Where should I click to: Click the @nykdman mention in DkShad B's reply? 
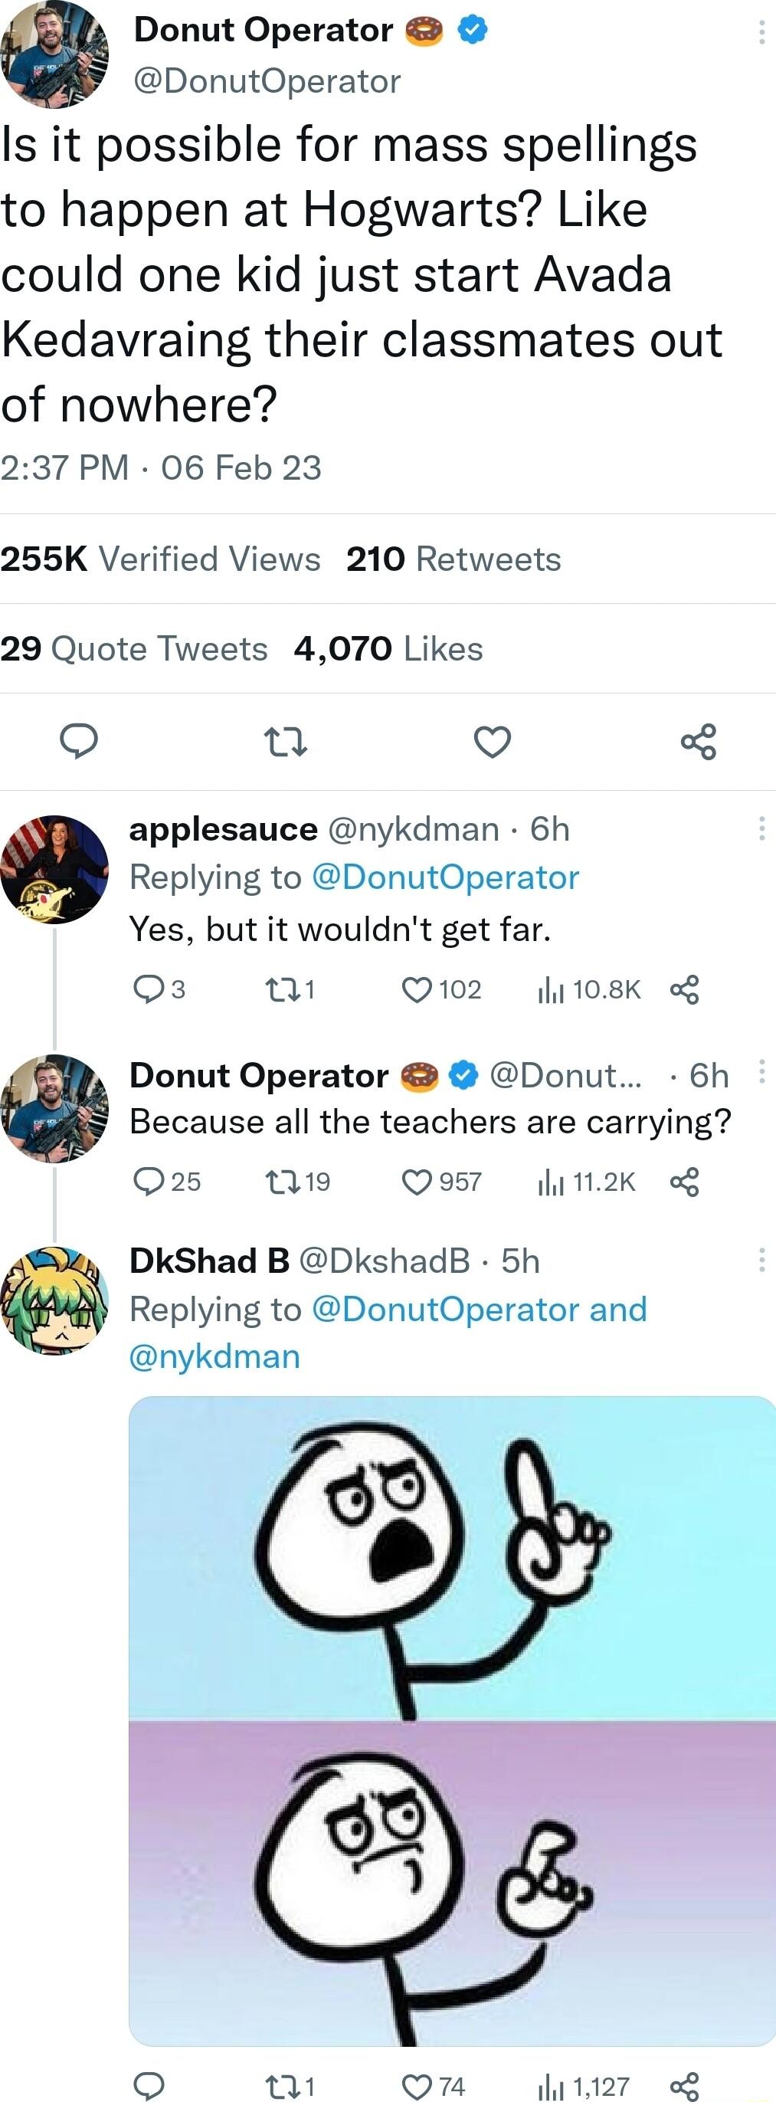(214, 1356)
